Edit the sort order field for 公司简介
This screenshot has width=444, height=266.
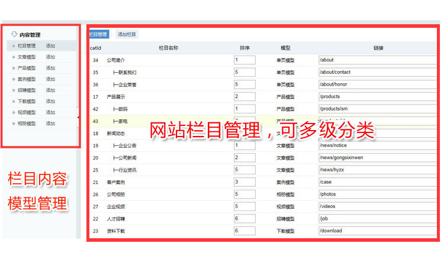pos(244,60)
